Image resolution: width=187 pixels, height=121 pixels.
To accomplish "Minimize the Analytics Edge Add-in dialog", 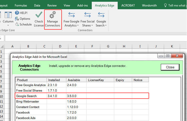I will [x=161, y=56].
